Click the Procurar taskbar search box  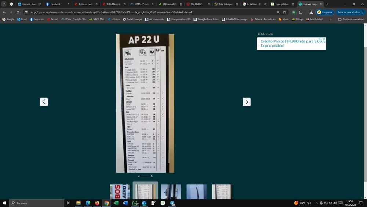(x=36, y=203)
